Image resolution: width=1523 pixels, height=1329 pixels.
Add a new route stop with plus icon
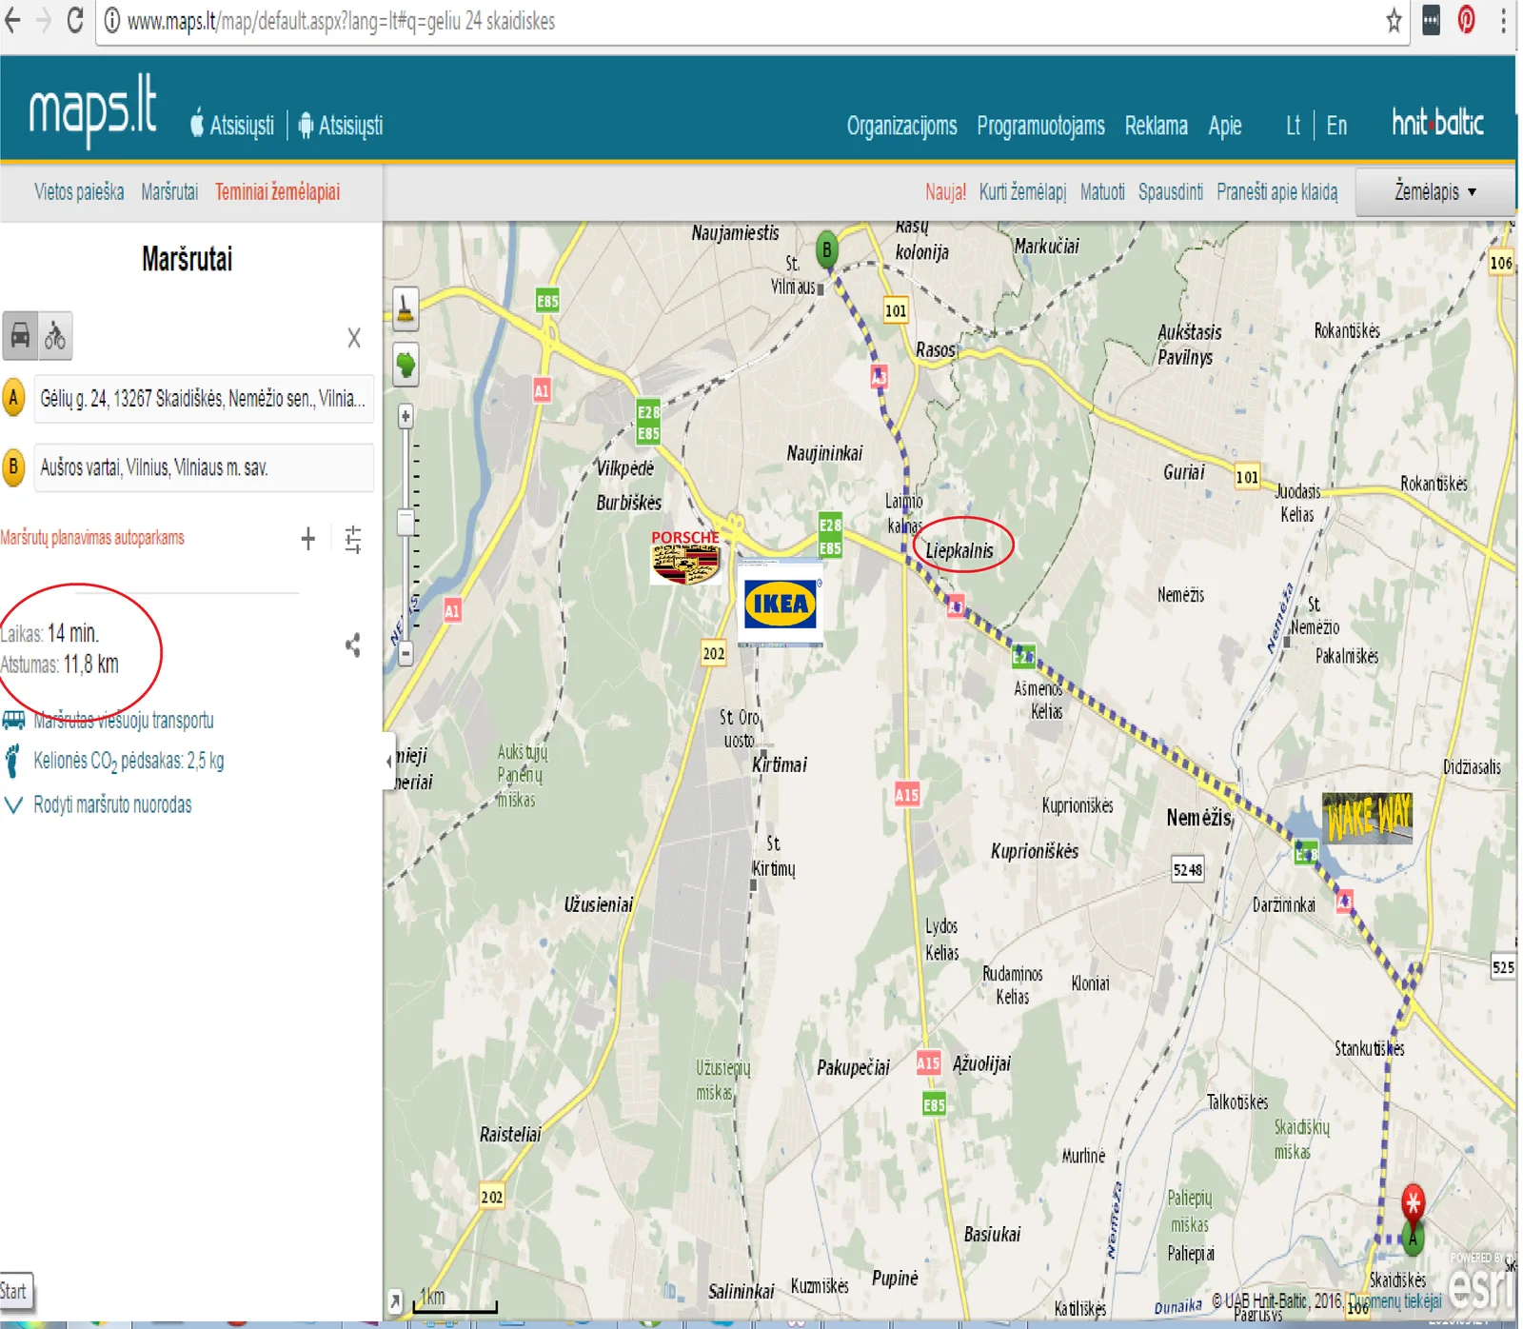click(x=307, y=539)
